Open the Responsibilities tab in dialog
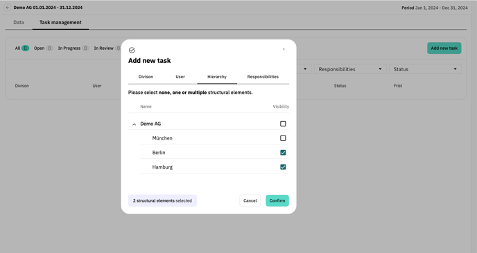The height and width of the screenshot is (253, 477). [x=263, y=77]
